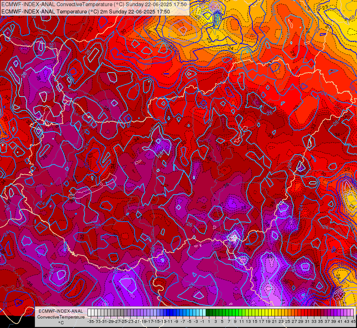Click the 45 value on the legend scale

353,321
